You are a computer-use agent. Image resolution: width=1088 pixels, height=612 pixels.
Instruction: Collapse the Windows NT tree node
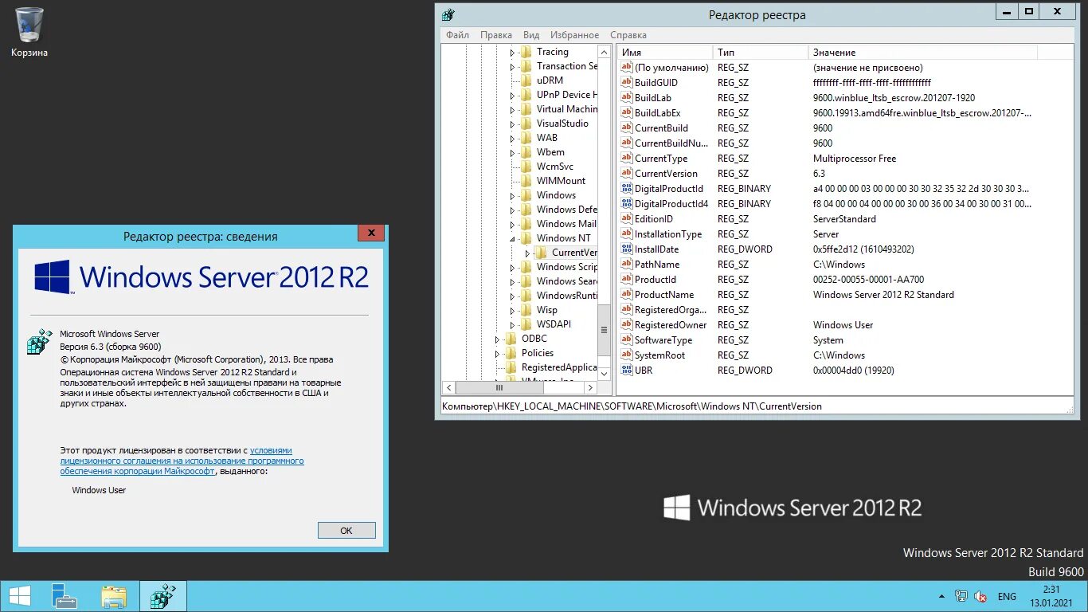coord(513,238)
